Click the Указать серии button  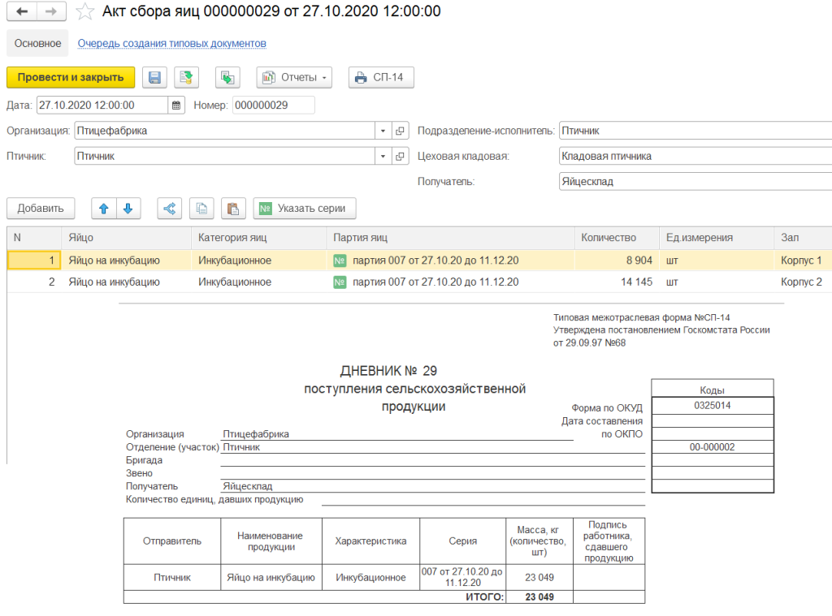[304, 209]
